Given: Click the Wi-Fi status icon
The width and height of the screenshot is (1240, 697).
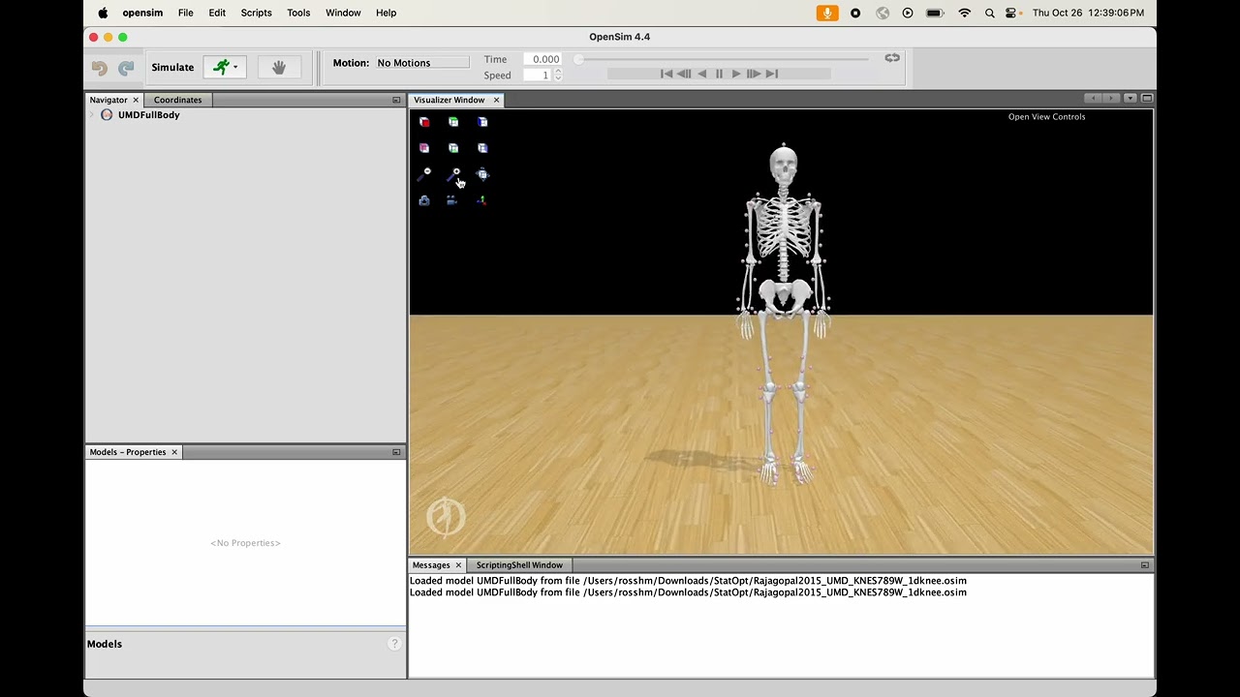Looking at the screenshot, I should [964, 13].
